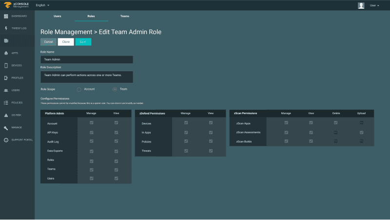390x220 pixels.
Task: Open Profiles icon in sidebar
Action: [x=6, y=78]
